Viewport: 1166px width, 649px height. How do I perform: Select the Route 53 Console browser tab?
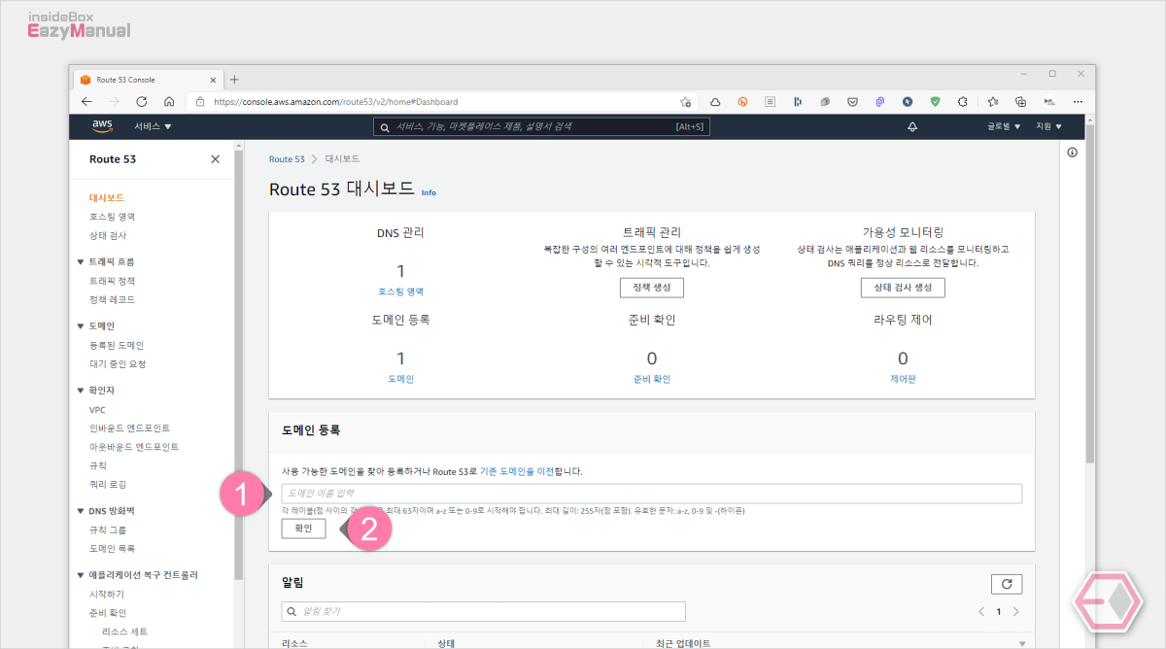(146, 80)
